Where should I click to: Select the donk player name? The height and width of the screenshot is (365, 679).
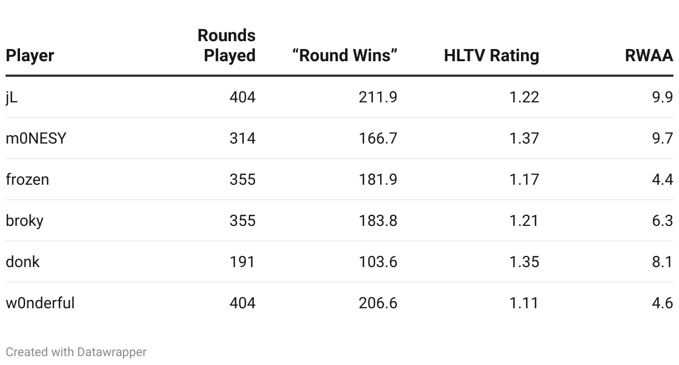coord(23,262)
